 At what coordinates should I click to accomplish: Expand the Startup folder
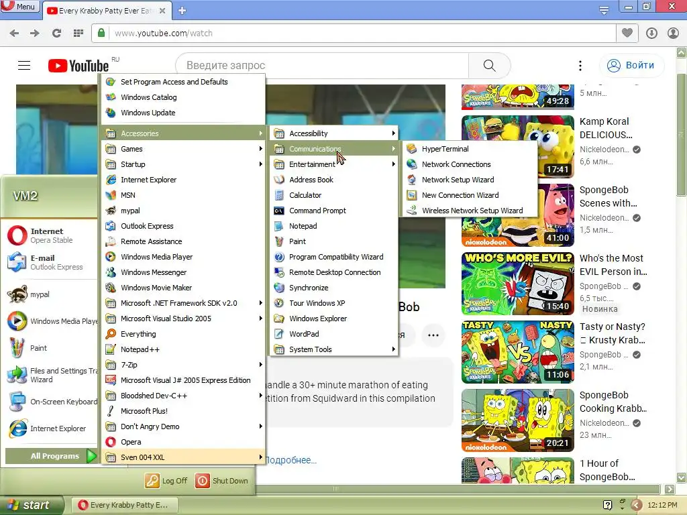point(183,164)
